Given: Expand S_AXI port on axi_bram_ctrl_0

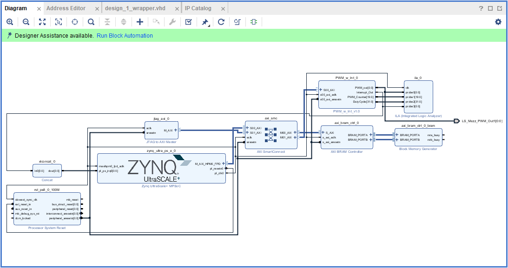Looking at the screenshot, I should (x=323, y=133).
